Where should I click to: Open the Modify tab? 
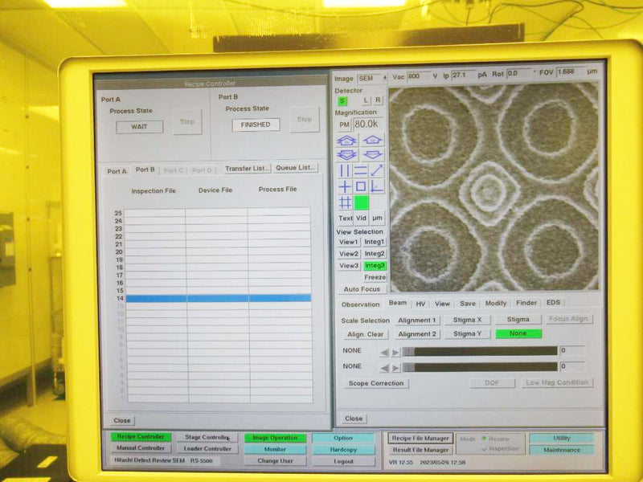[496, 304]
